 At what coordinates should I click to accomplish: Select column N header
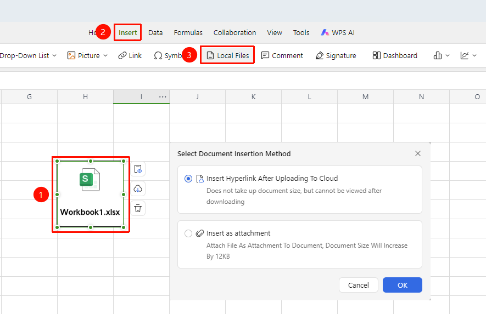[x=422, y=97]
